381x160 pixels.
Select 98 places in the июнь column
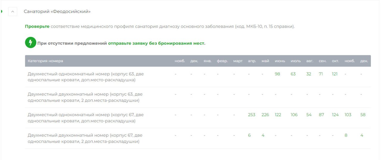tap(277, 74)
